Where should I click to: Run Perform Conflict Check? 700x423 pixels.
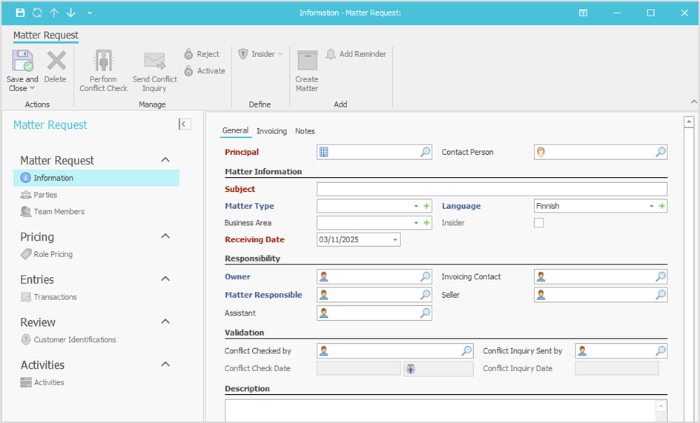pos(103,61)
